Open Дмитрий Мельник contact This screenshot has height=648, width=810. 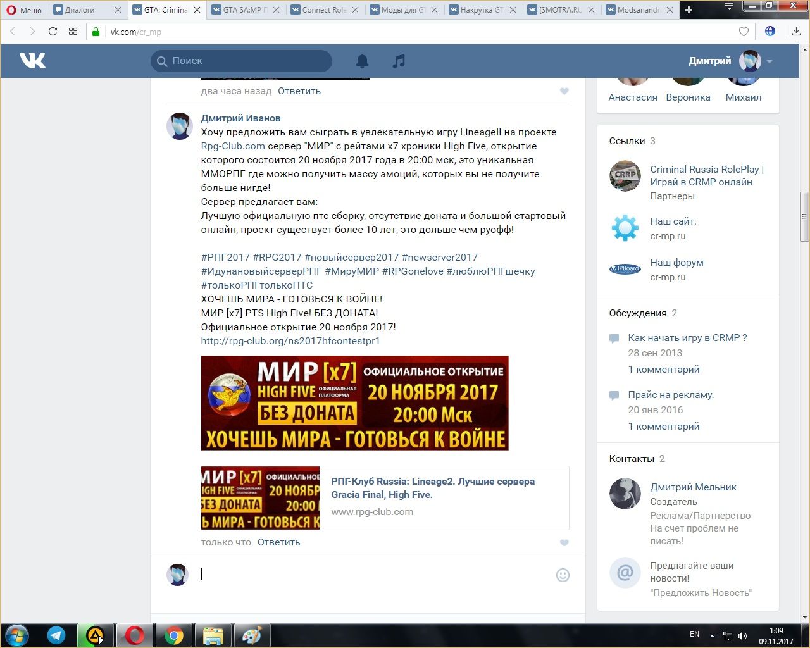[693, 487]
